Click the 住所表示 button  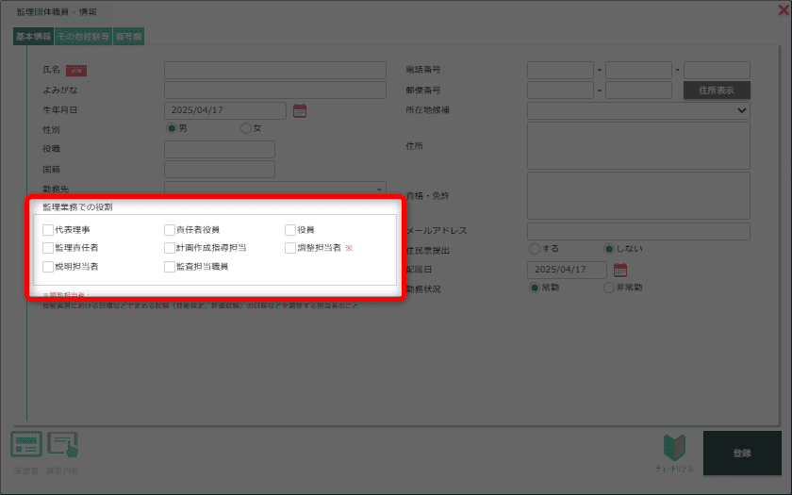[x=717, y=91]
